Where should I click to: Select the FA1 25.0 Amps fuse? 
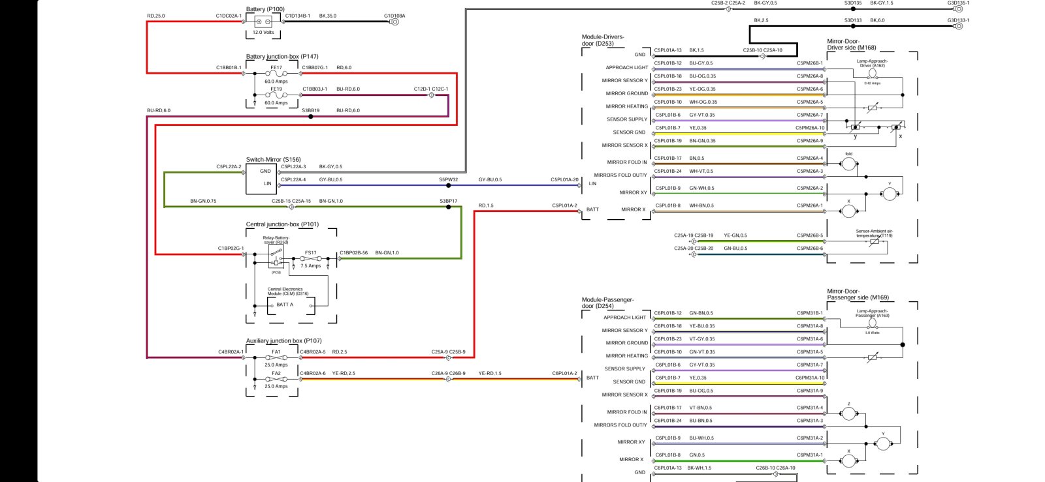point(276,357)
